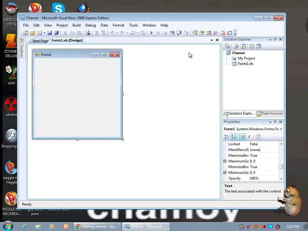Toggle auto-hide pin on Properties panel
Viewport: 308px width, 231px height.
(x=275, y=122)
